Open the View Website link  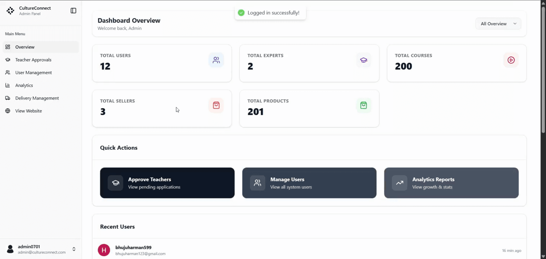(41, 111)
